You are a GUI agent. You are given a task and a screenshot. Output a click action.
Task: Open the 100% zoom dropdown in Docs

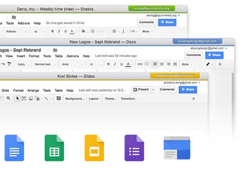pos(23,65)
